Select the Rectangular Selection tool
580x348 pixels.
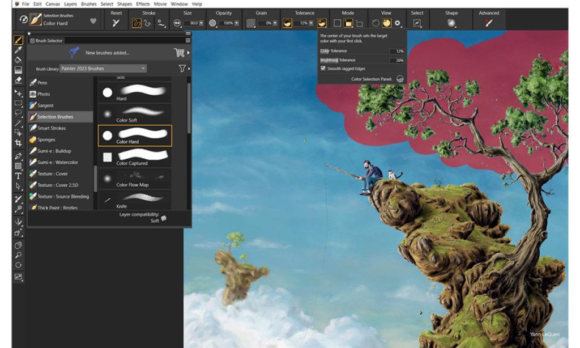click(18, 103)
